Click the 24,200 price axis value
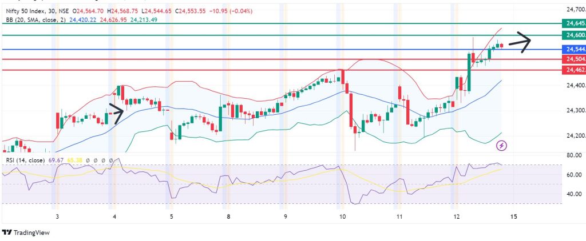This screenshot has height=241, width=586. [576, 136]
